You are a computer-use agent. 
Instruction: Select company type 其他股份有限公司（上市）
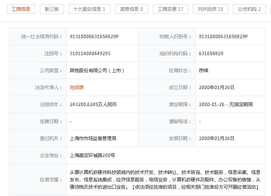point(97,71)
